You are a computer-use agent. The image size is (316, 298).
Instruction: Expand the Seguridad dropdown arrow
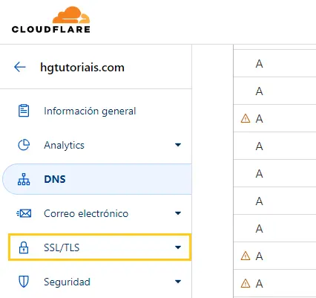click(x=178, y=282)
